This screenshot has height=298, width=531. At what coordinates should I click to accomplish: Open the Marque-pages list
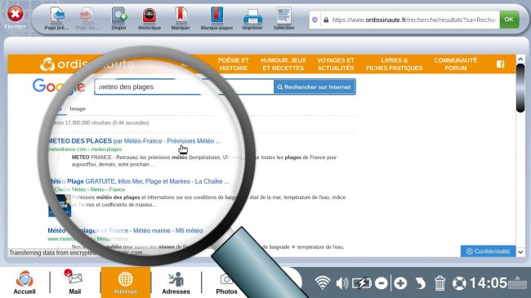(x=216, y=18)
